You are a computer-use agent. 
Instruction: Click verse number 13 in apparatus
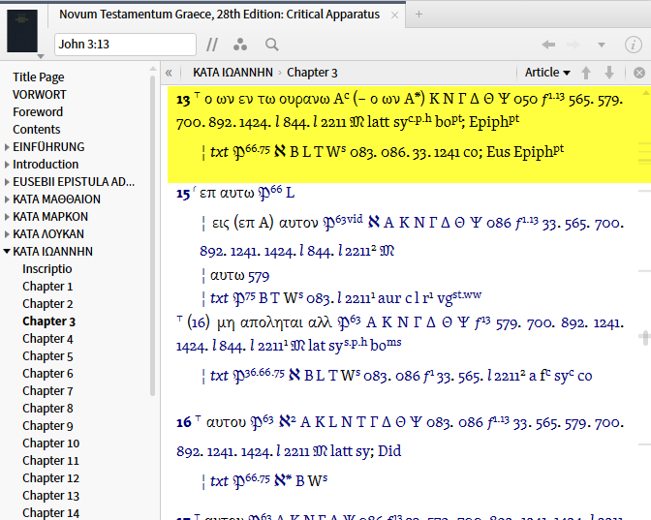click(183, 100)
